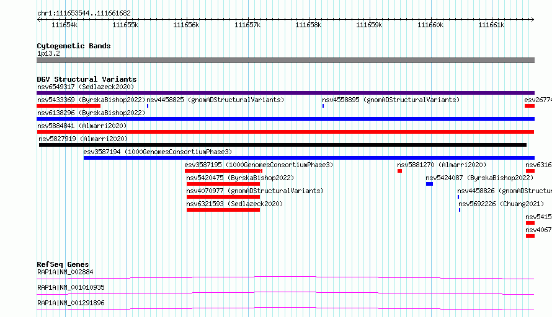Click the Cytogenetic Bands track title
The image size is (552, 317).
[x=74, y=46]
